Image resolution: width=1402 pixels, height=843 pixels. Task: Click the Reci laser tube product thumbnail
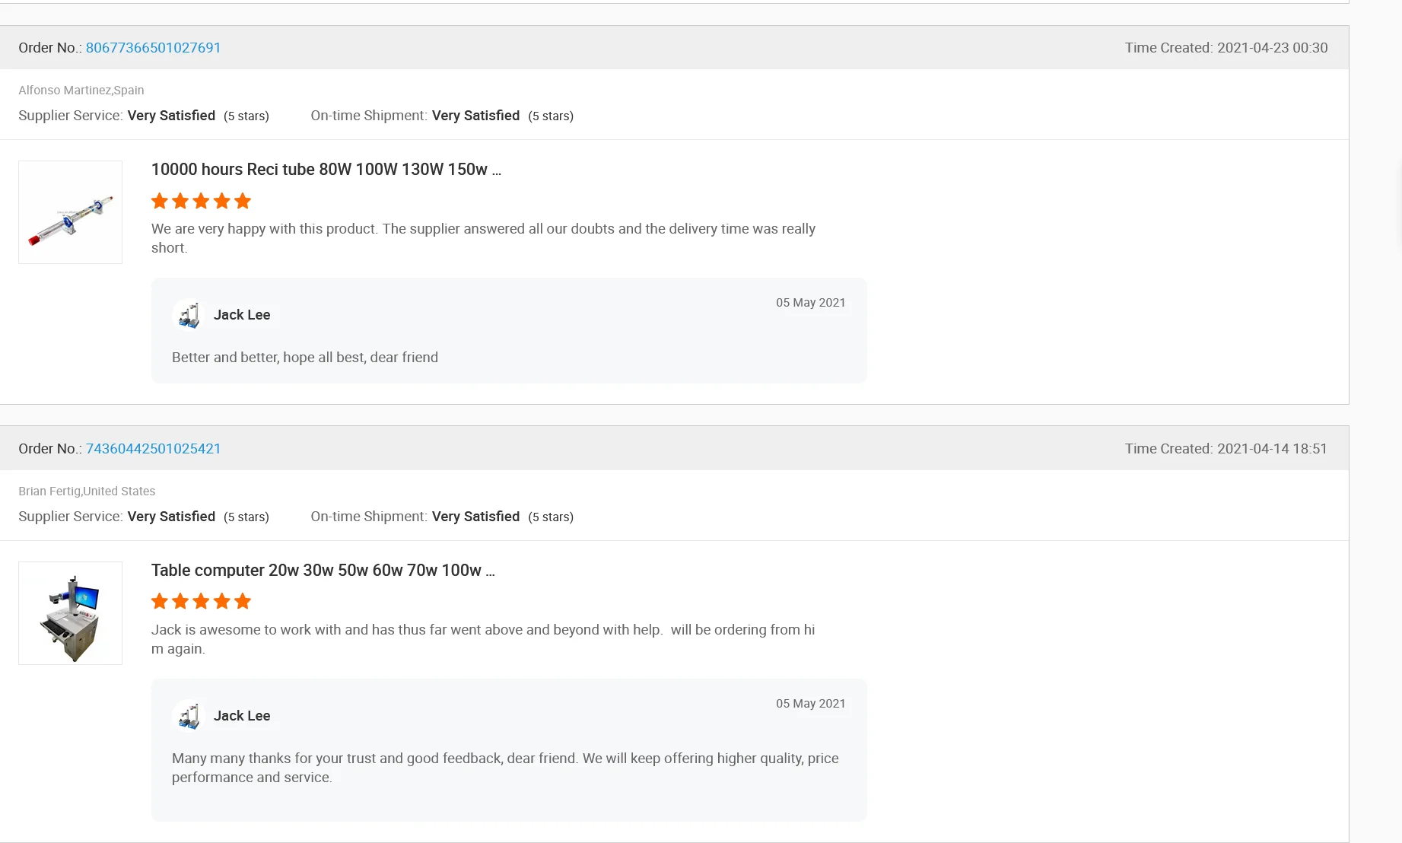[x=70, y=212]
